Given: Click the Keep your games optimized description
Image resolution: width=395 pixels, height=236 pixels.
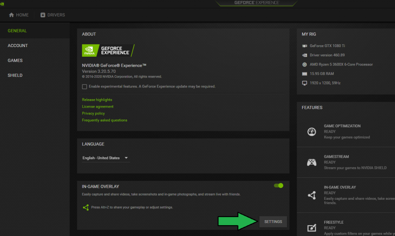Looking at the screenshot, I should click(x=347, y=137).
